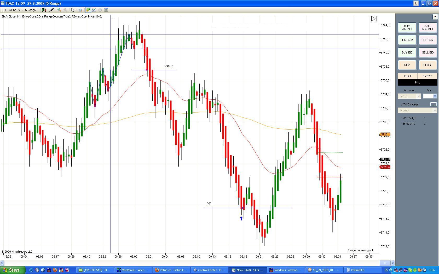Screen dimensions: 439x274
Task: Launch Windows Media Player from Quick Launch
Action: tap(37, 270)
